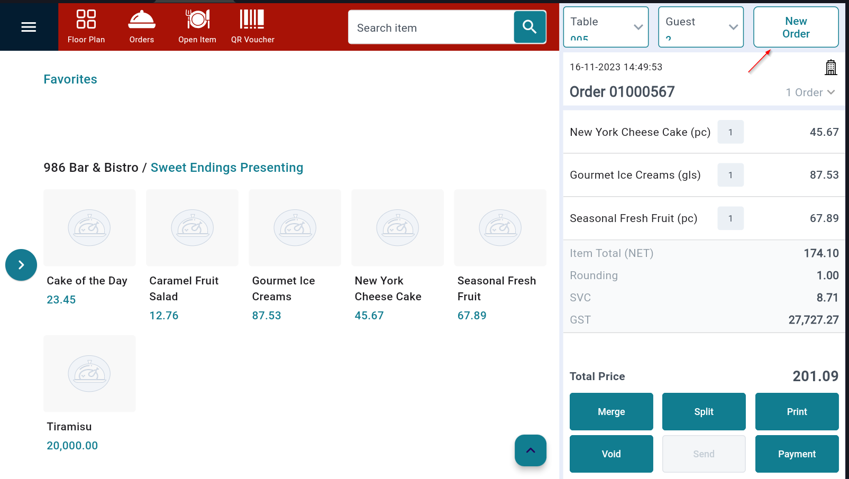
Task: Go to the Orders screen
Action: (x=141, y=26)
